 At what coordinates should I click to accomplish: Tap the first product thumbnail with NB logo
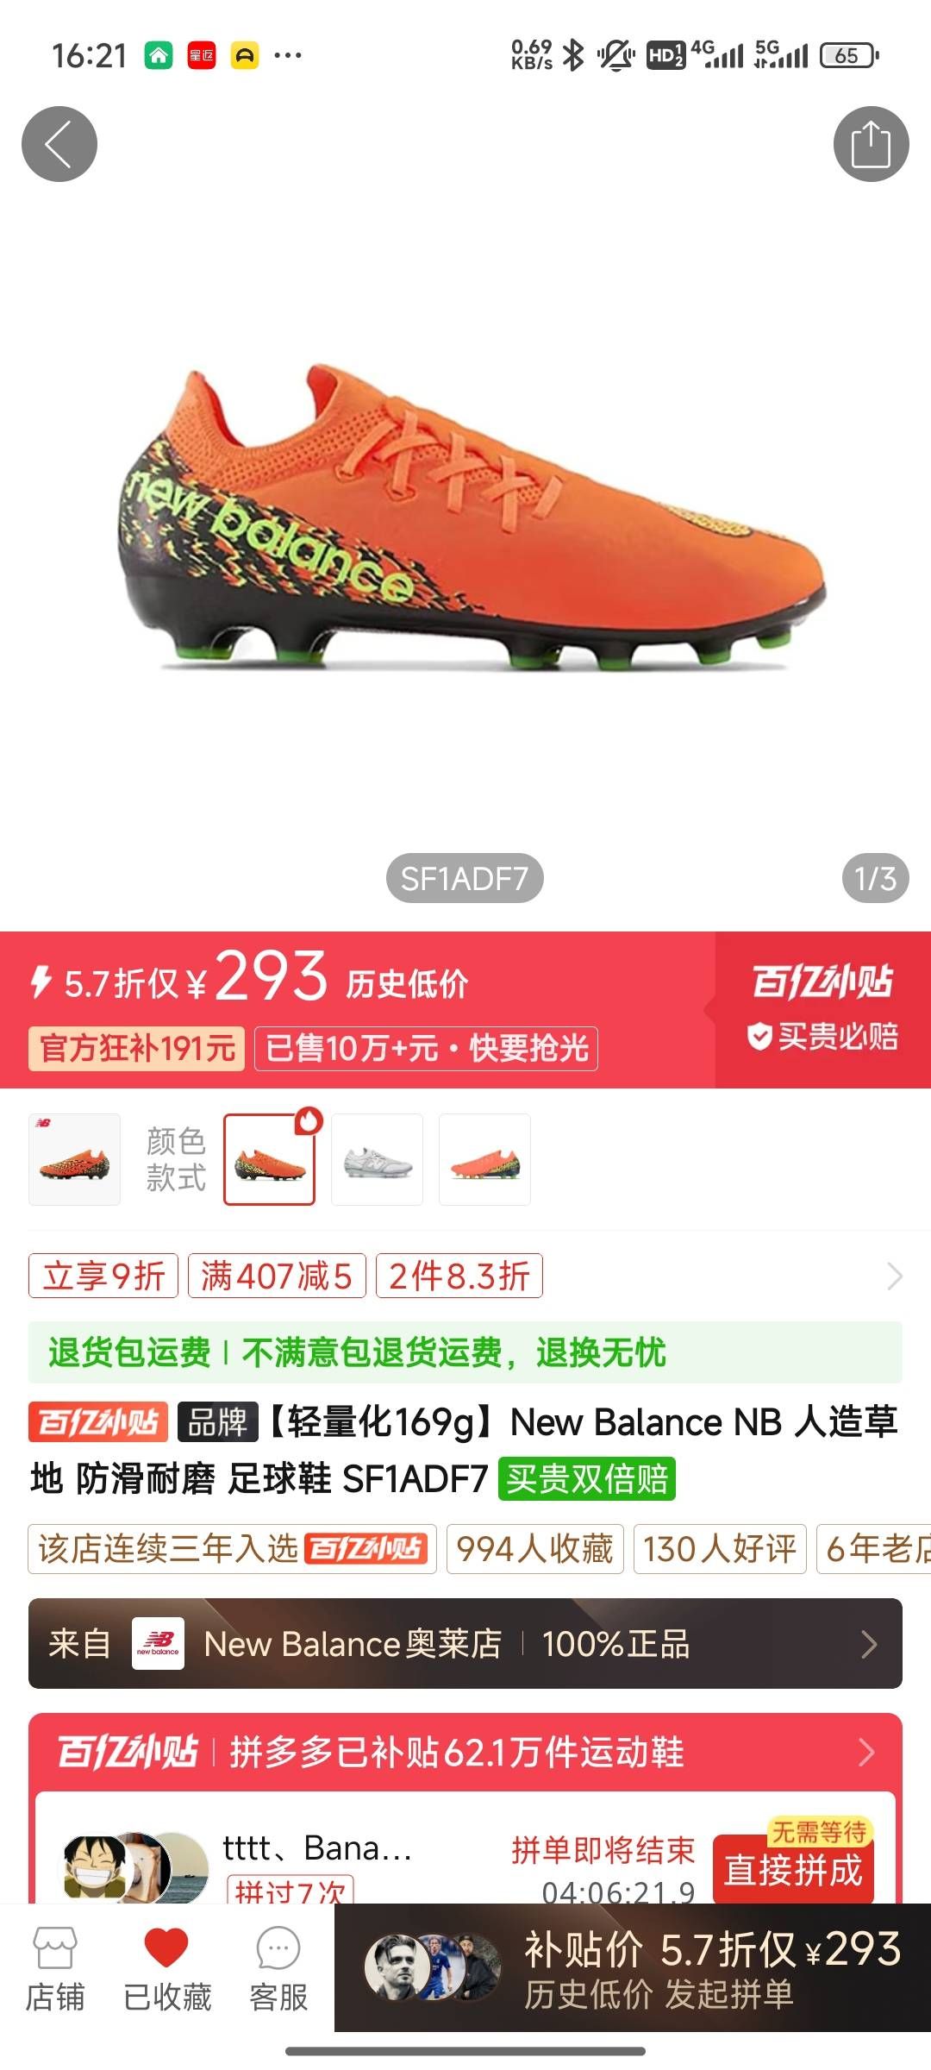click(x=74, y=1159)
